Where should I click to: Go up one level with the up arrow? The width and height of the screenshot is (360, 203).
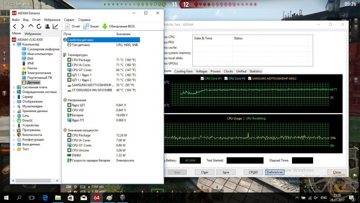pyautogui.click(x=31, y=26)
